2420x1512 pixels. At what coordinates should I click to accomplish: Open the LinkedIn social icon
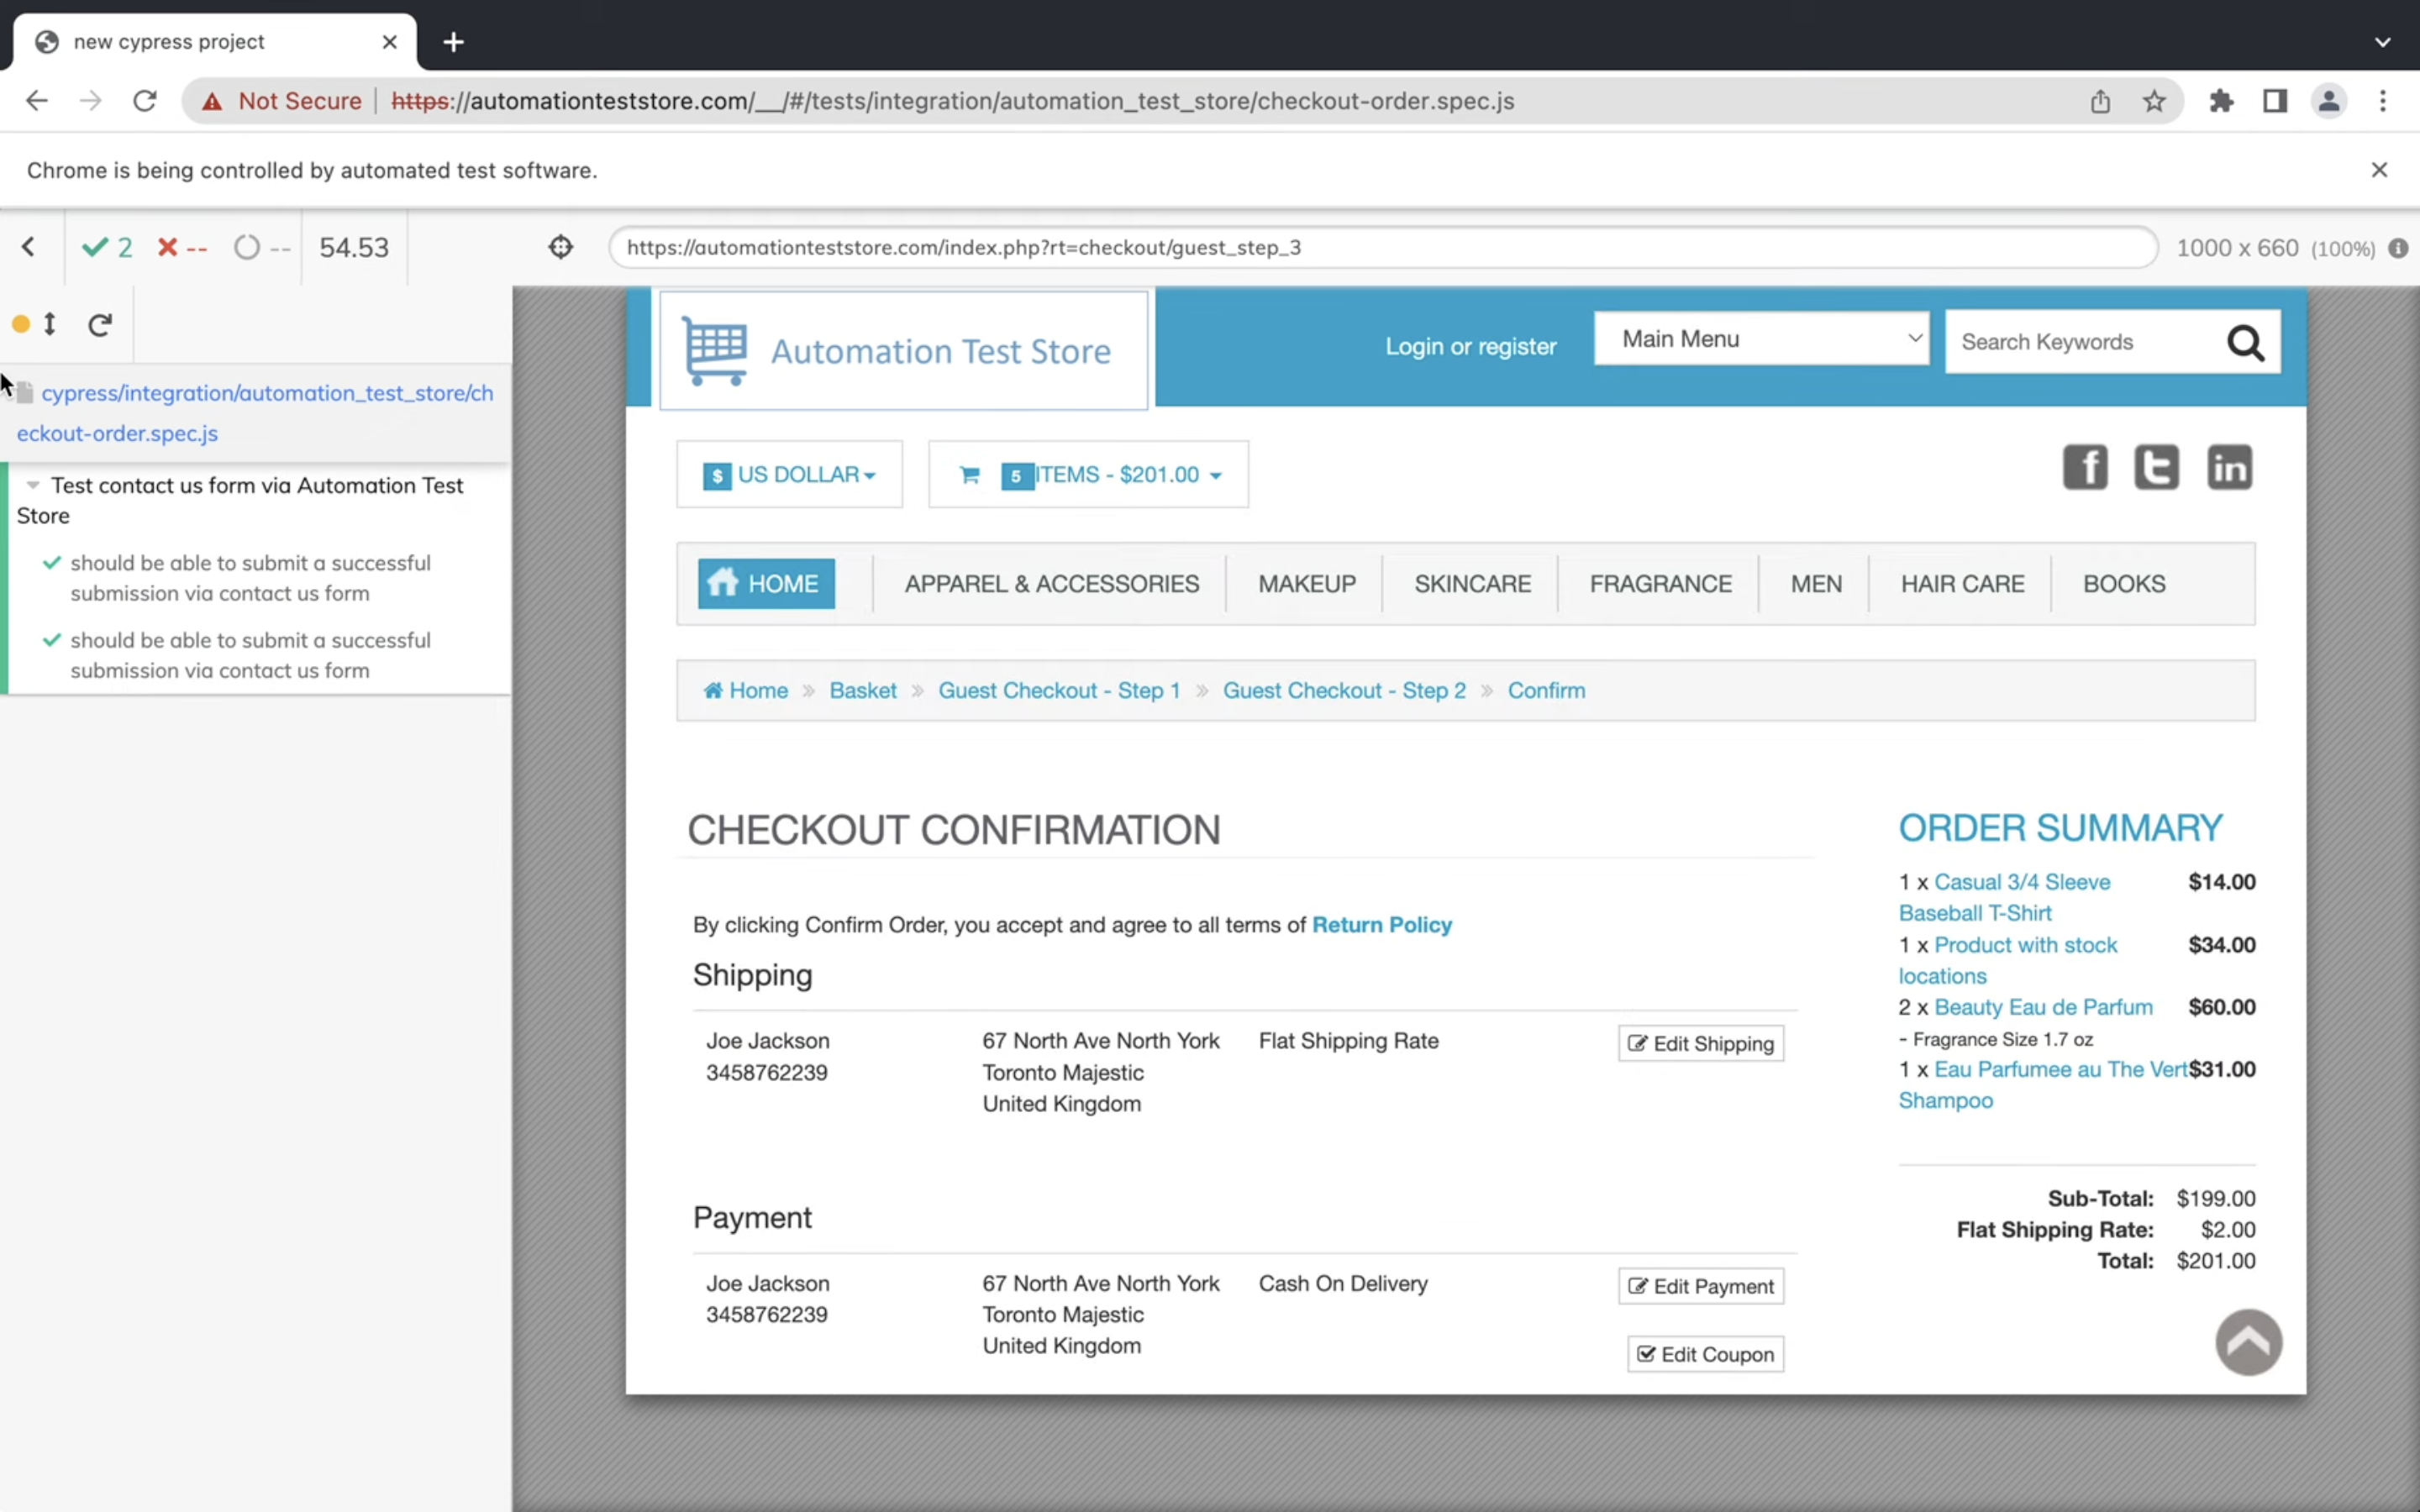pos(2229,468)
